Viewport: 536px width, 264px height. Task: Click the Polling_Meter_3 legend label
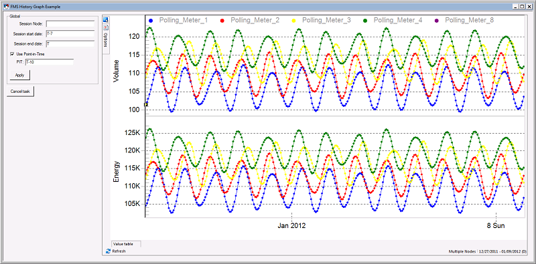326,21
